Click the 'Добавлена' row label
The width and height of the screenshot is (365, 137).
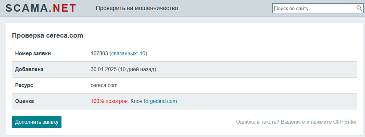click(29, 70)
